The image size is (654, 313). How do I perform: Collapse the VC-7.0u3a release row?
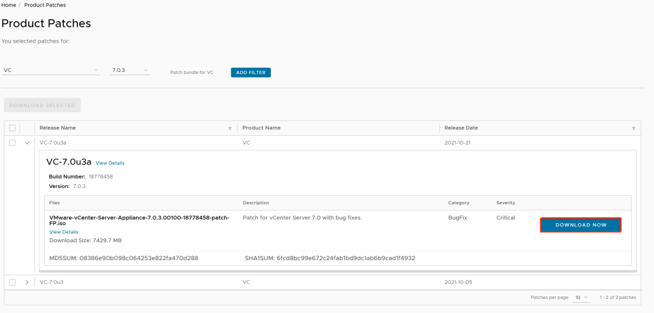(x=27, y=143)
